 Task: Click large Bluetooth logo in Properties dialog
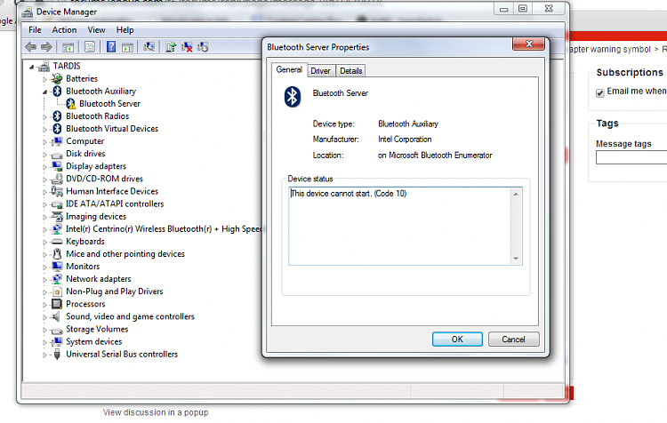click(x=293, y=97)
